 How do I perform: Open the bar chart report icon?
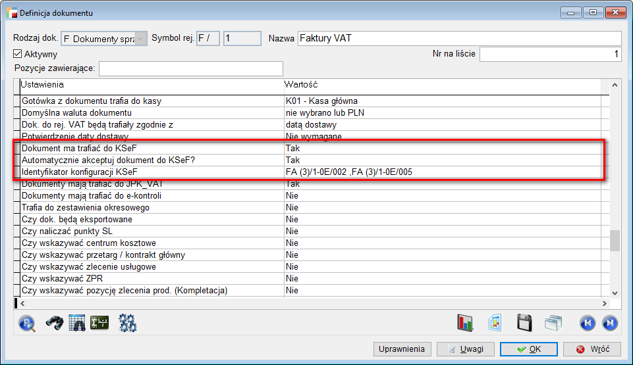(466, 323)
